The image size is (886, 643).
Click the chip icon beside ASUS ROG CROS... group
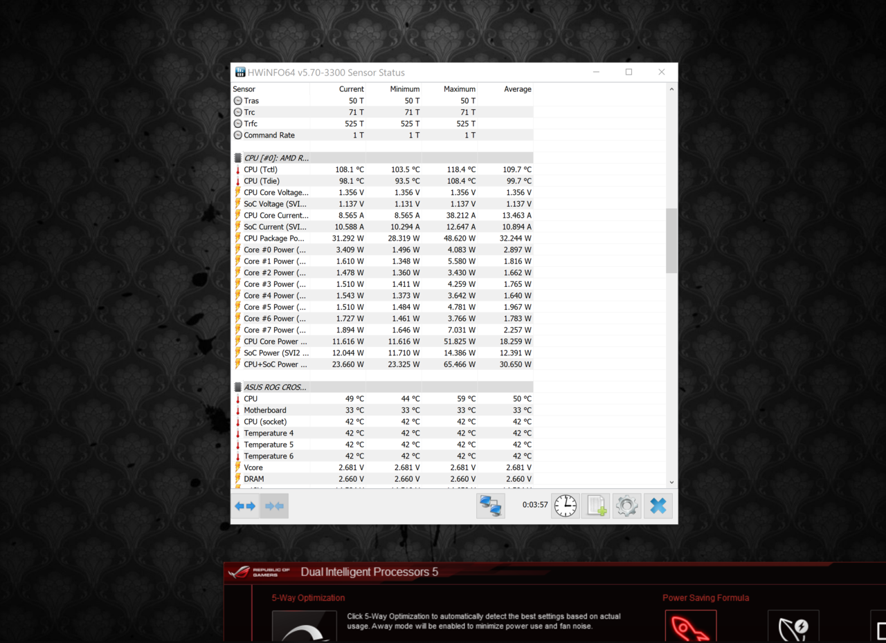[238, 387]
